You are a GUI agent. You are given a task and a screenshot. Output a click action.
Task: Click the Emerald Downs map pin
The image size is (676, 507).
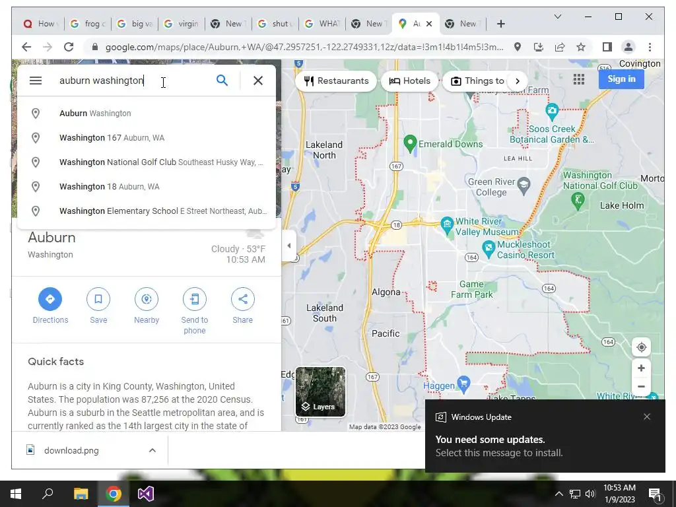point(410,143)
